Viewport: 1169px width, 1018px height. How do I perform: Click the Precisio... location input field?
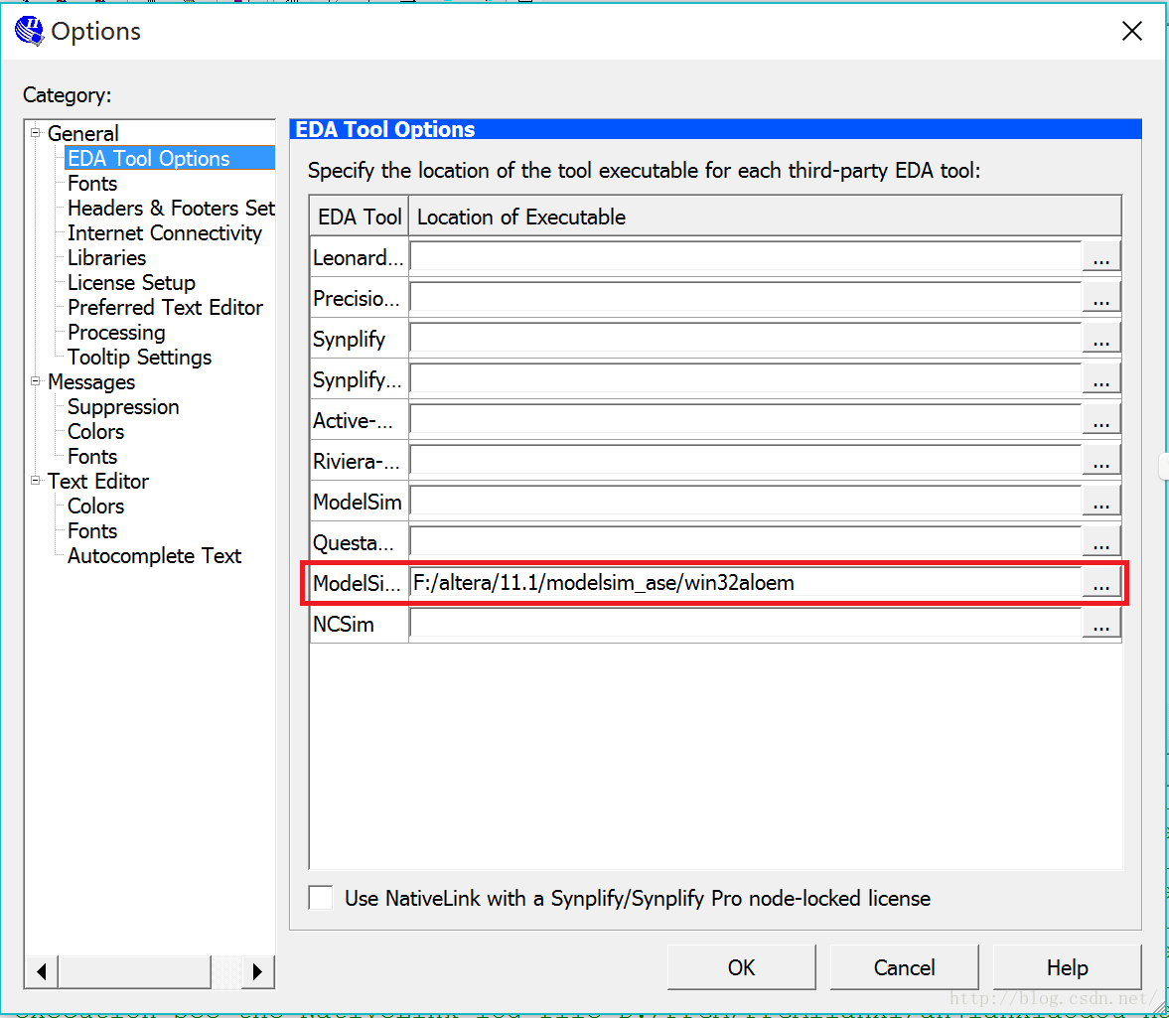[x=746, y=298]
